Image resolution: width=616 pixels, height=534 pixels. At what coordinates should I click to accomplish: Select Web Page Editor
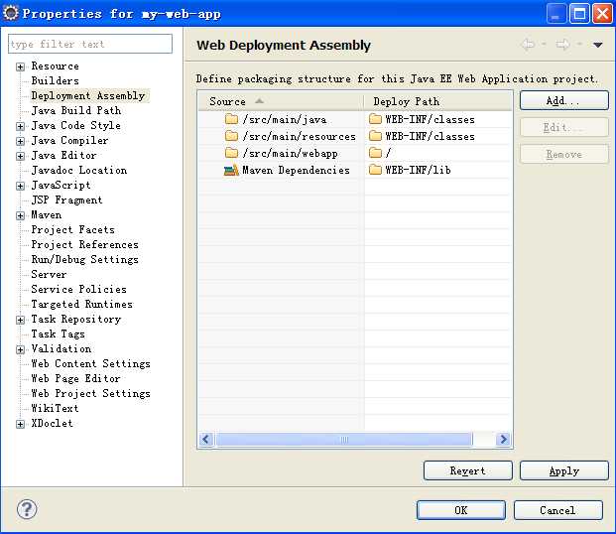(75, 378)
